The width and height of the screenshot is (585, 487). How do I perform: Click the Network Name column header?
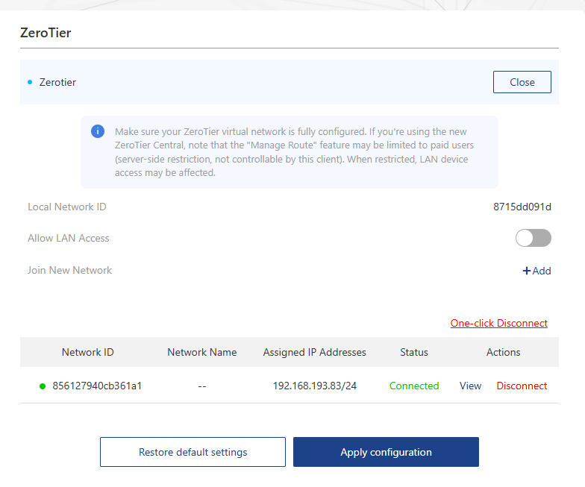click(201, 352)
